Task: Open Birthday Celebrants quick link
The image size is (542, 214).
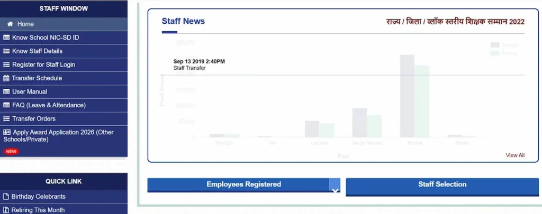Action: [64, 197]
